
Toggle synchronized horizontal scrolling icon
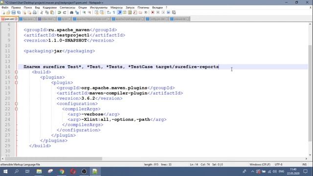102,13
